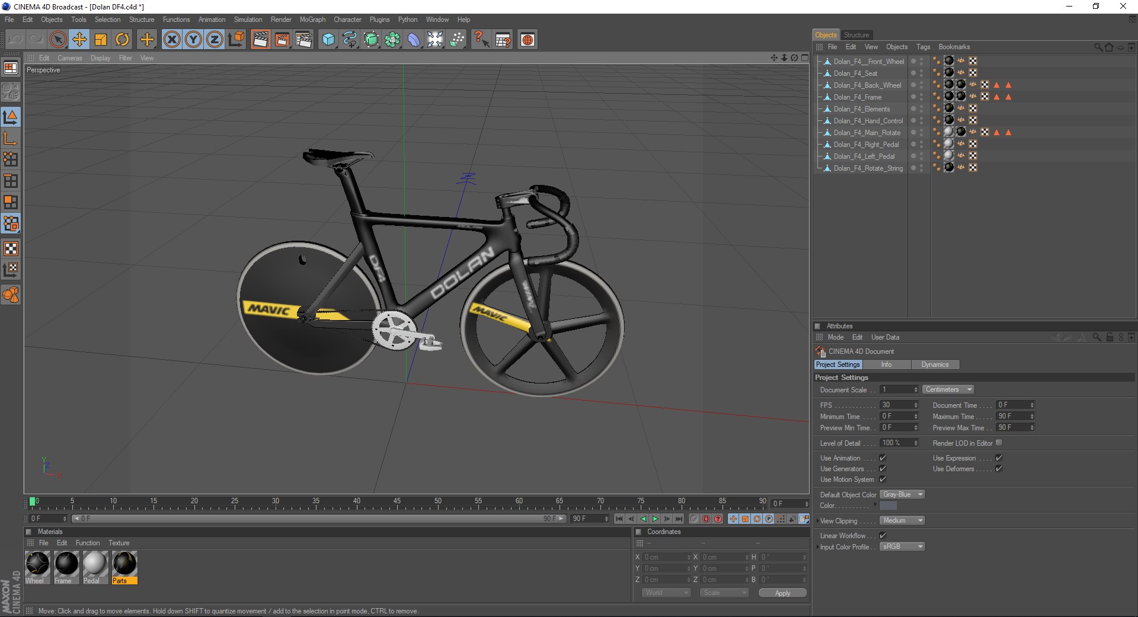Activate the Scale tool in top toolbar
The image size is (1138, 617).
[x=101, y=40]
